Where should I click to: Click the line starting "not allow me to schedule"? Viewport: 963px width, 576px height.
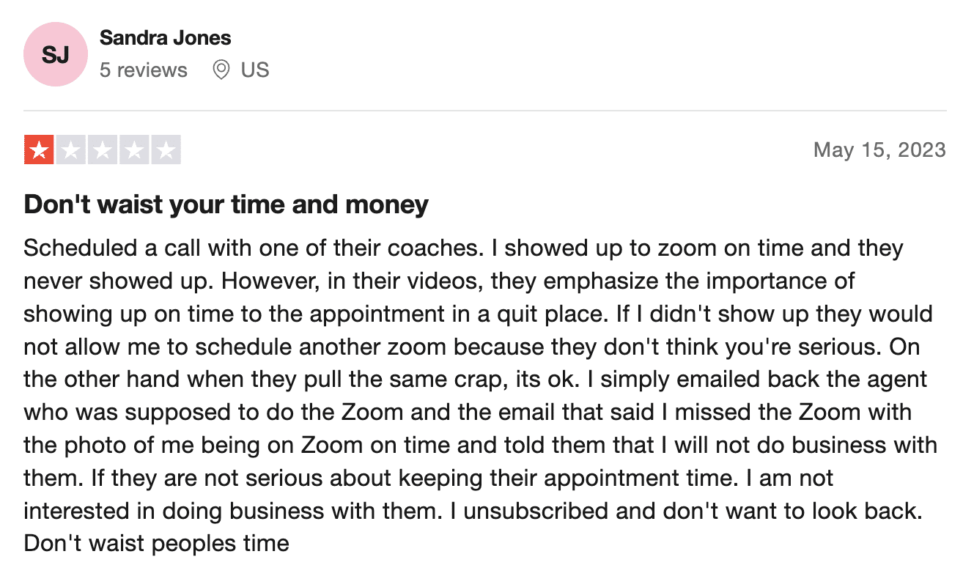pos(472,347)
